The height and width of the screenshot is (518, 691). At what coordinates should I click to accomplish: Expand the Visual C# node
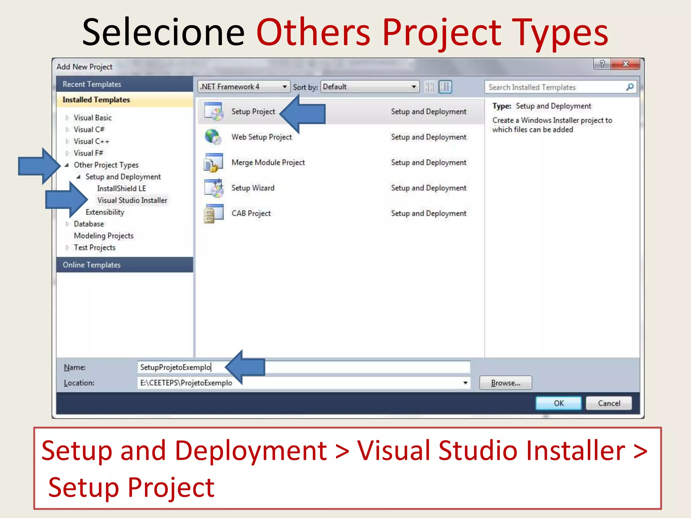(x=67, y=129)
